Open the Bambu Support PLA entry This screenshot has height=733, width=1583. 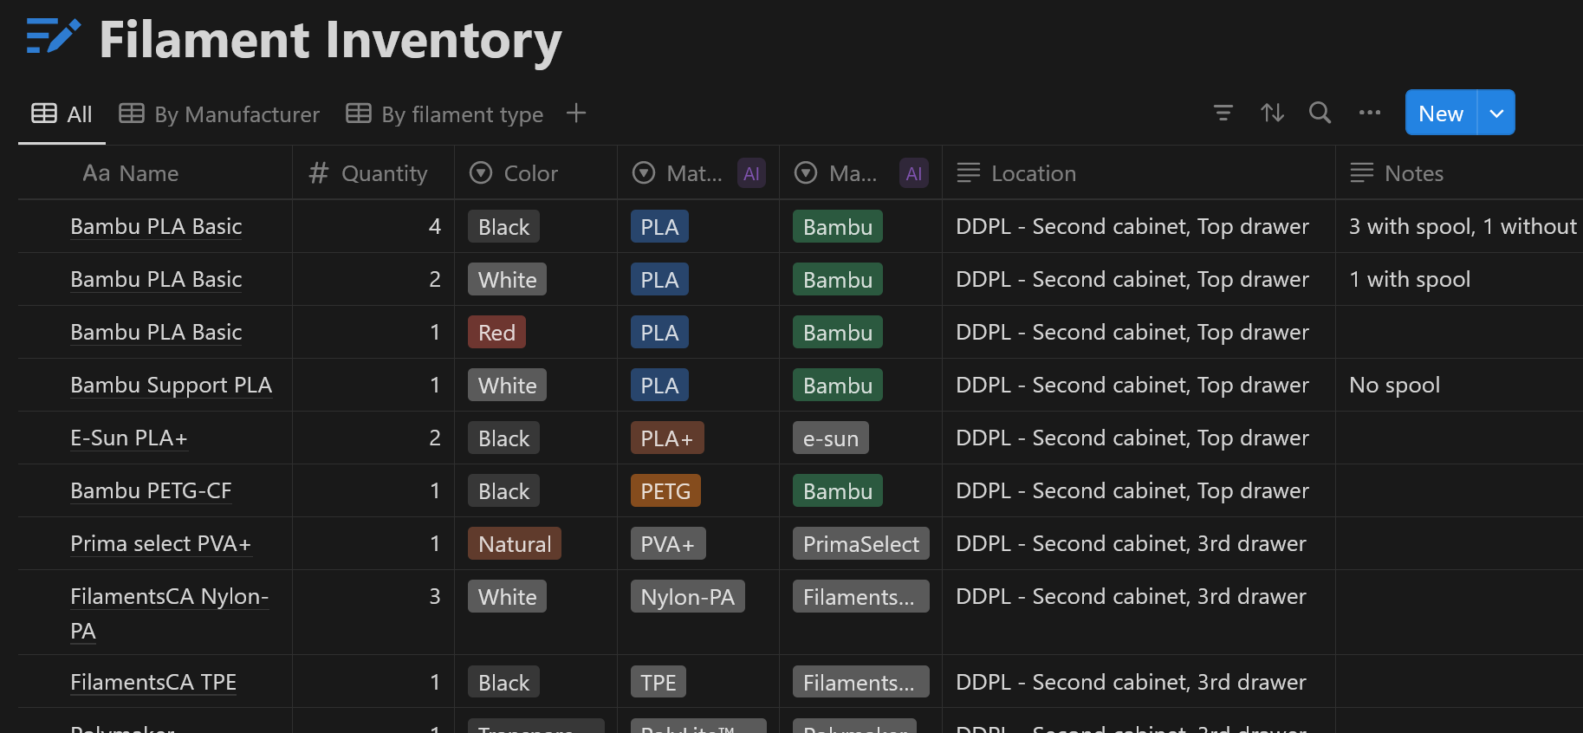(x=171, y=385)
